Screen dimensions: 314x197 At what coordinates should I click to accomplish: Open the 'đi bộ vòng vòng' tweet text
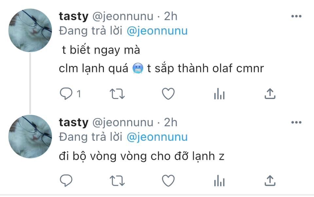[142, 156]
